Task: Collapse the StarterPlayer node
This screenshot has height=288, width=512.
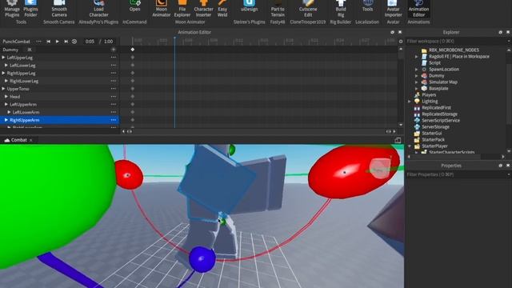Action: click(x=410, y=146)
